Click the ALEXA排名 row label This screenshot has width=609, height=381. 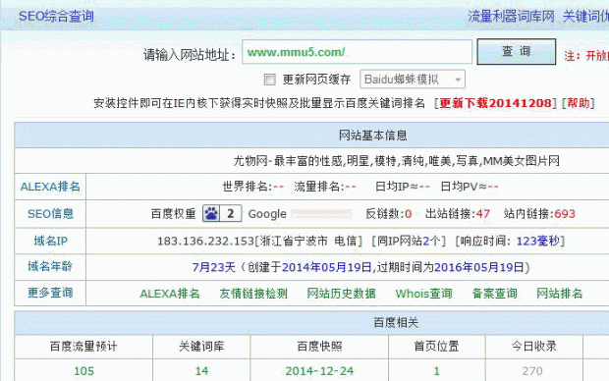point(50,187)
